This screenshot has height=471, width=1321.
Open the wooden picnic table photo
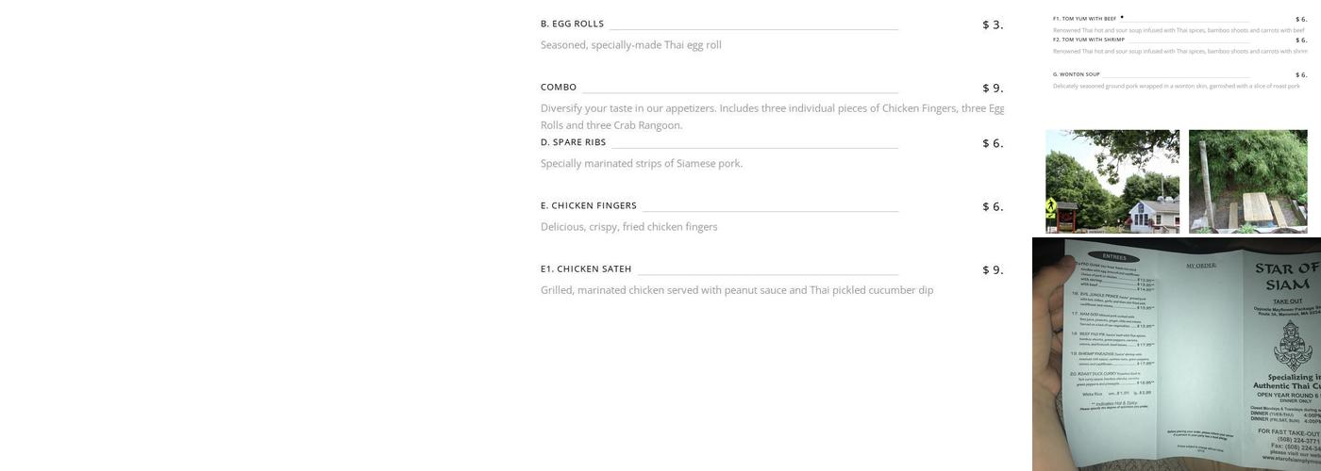click(1247, 181)
